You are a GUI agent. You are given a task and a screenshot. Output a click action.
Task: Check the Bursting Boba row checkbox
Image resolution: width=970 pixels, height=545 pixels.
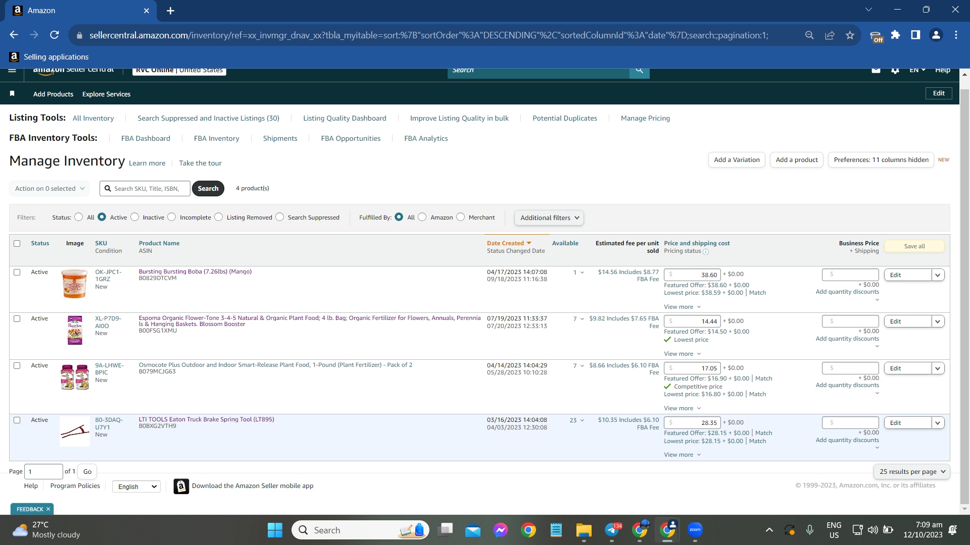17,272
